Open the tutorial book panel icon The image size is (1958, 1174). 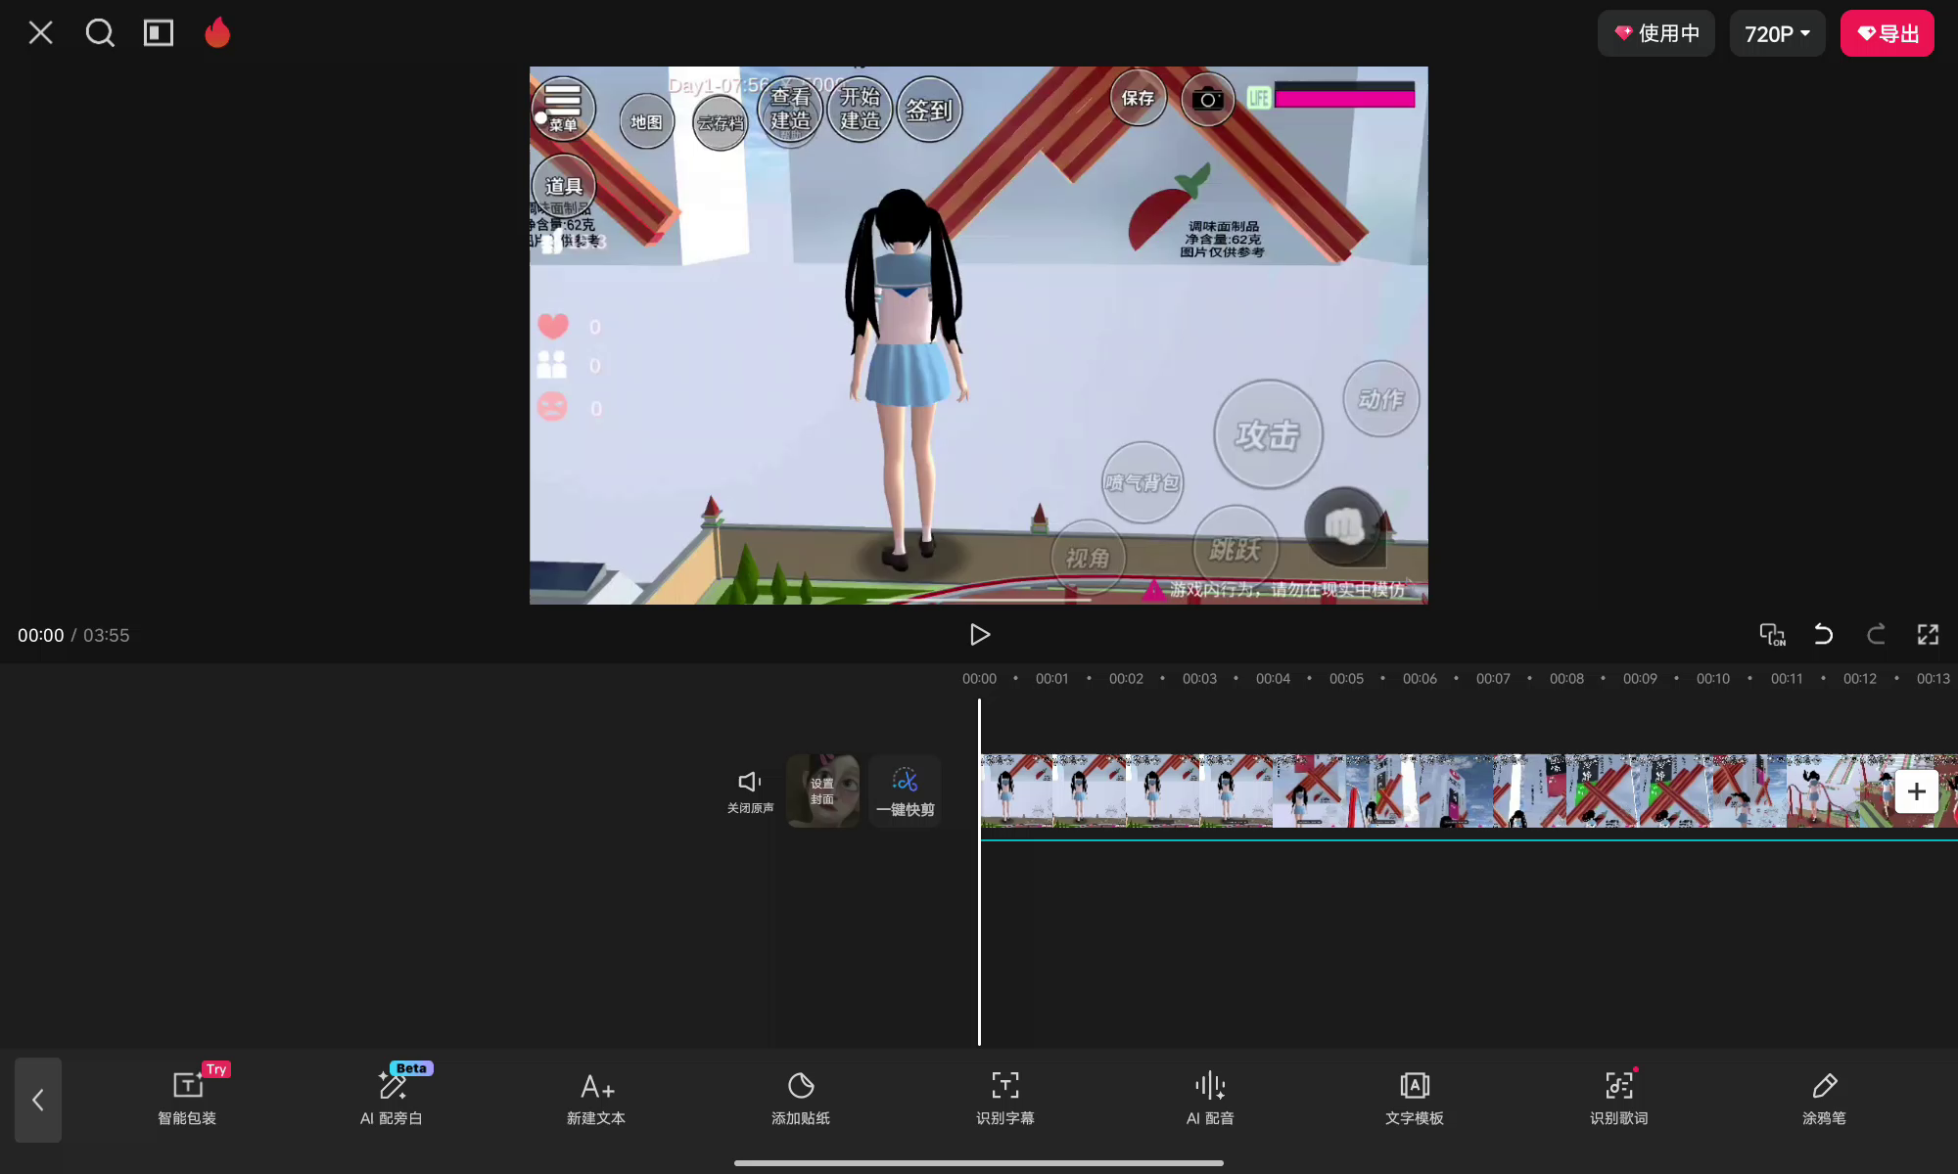[158, 33]
